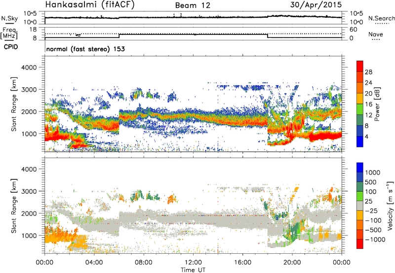
Task: Click the 4000 tick of power panel
Action: click(x=29, y=68)
